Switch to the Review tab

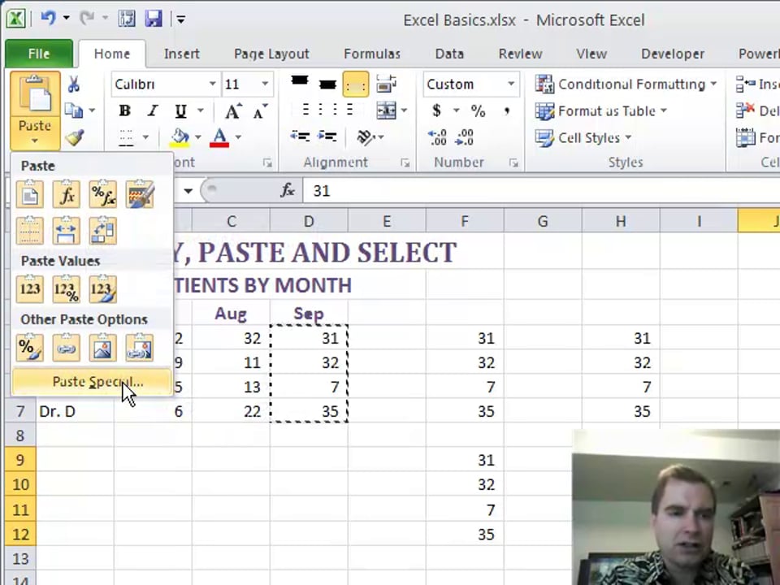point(520,54)
